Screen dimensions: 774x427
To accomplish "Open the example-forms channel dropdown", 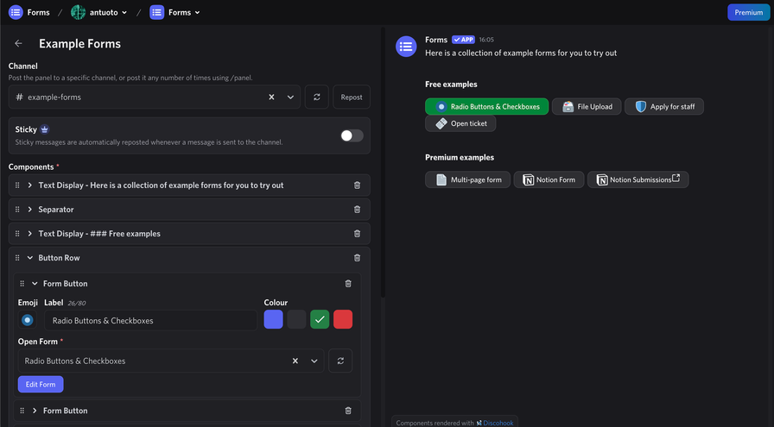I will pos(290,97).
